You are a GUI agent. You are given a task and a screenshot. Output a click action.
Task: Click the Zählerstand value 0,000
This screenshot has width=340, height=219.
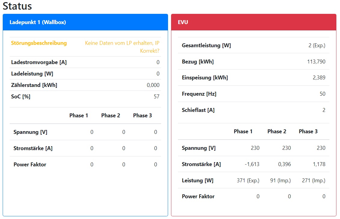[153, 85]
